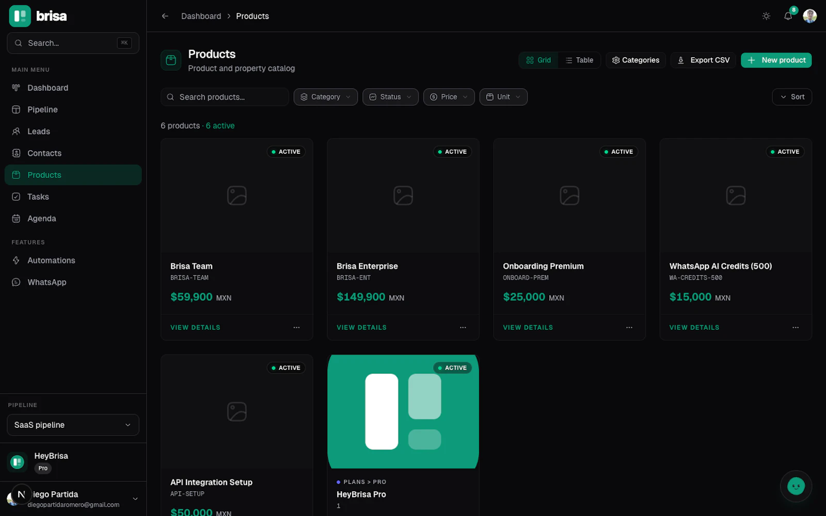
Task: Open notifications bell icon
Action: (x=788, y=16)
